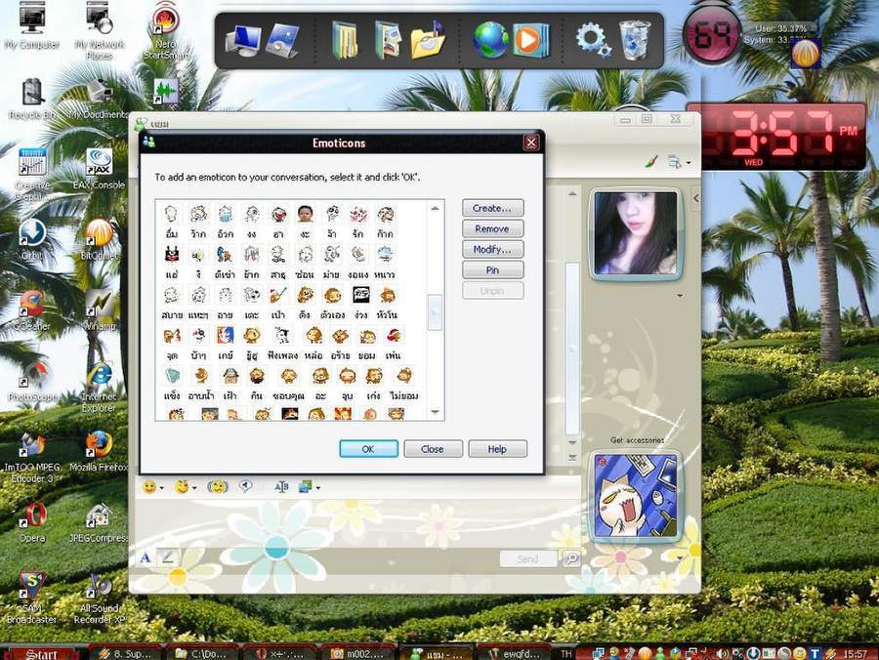The height and width of the screenshot is (660, 879).
Task: Open the media player dock icon
Action: pyautogui.click(x=530, y=40)
